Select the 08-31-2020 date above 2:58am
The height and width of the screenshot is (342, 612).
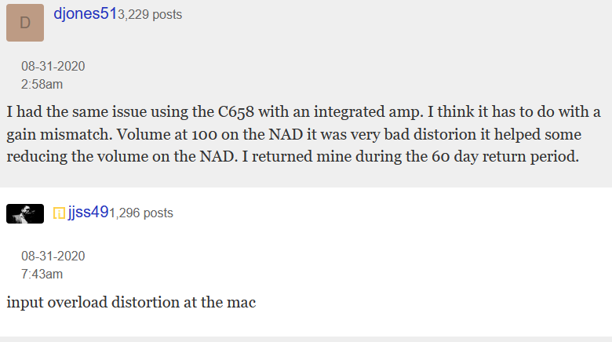pyautogui.click(x=53, y=67)
